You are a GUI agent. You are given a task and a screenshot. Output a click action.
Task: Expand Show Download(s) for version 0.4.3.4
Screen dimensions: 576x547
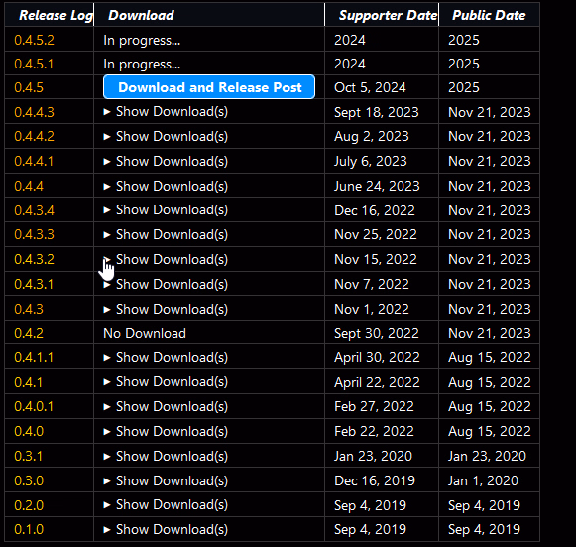(166, 210)
